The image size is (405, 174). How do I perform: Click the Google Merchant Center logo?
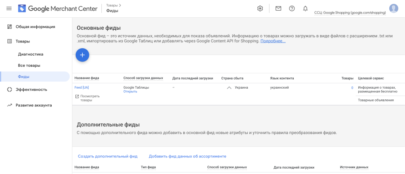coord(58,9)
